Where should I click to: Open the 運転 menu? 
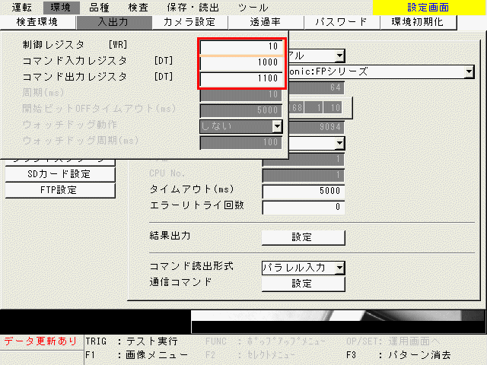22,8
